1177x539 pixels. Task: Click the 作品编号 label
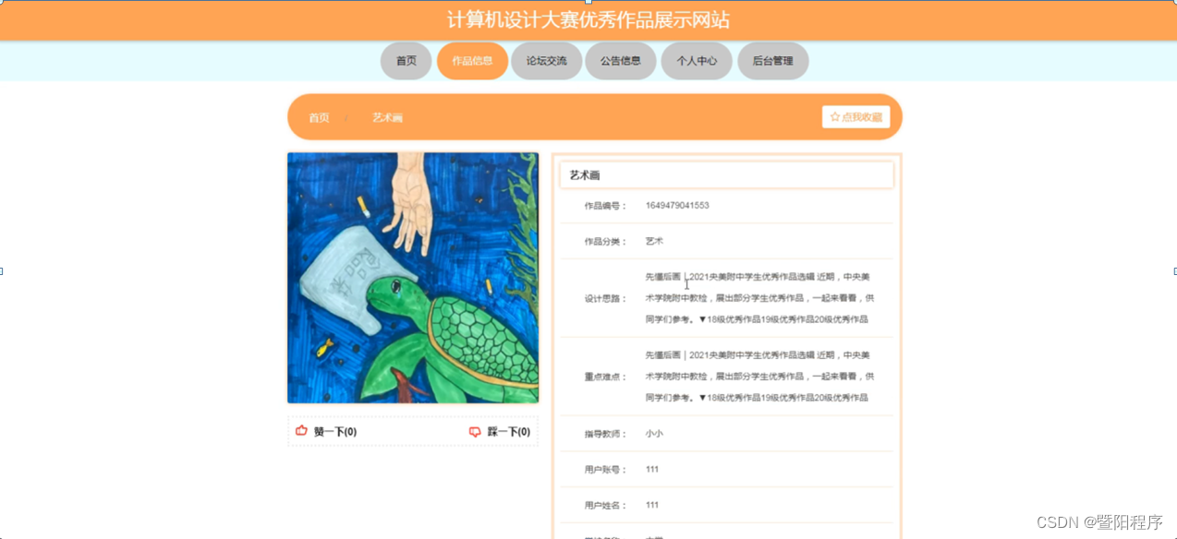606,206
